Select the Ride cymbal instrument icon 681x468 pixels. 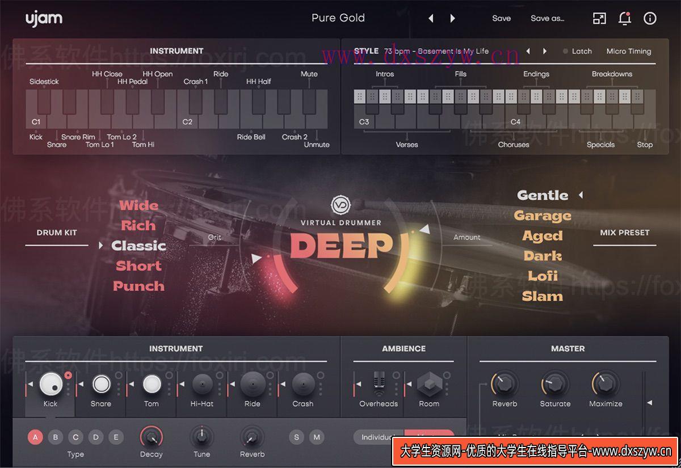click(x=253, y=384)
